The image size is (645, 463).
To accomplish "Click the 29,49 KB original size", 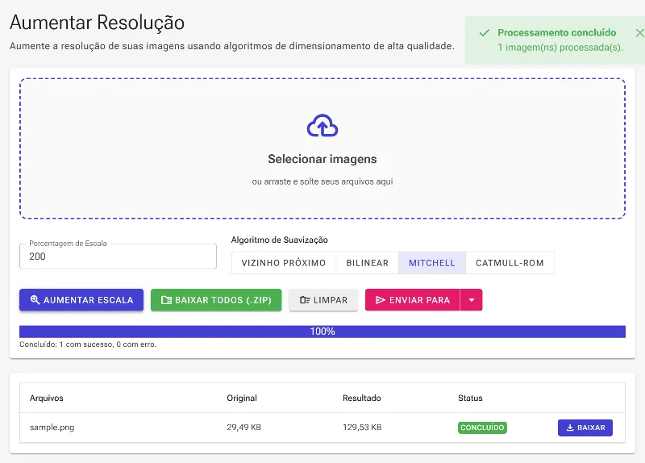I will pyautogui.click(x=244, y=428).
